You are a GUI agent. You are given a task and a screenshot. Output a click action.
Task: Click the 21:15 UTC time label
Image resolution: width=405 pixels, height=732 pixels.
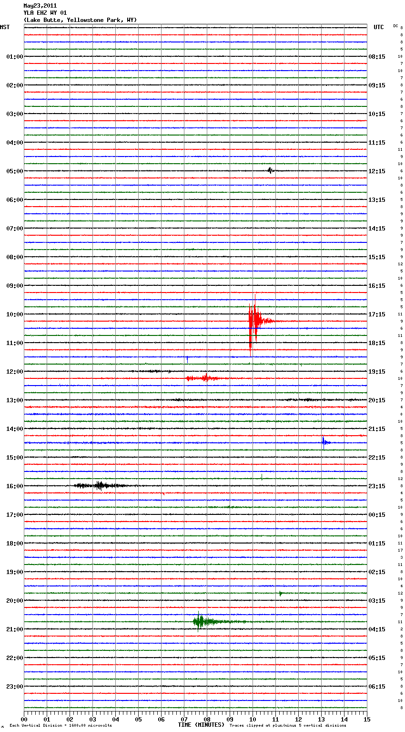pos(377,429)
